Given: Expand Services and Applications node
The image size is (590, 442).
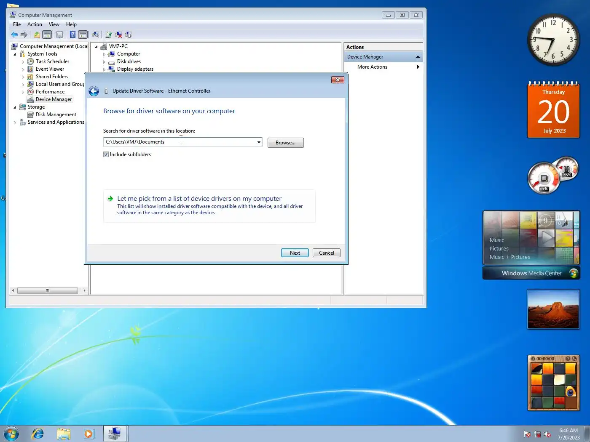Looking at the screenshot, I should click(15, 122).
